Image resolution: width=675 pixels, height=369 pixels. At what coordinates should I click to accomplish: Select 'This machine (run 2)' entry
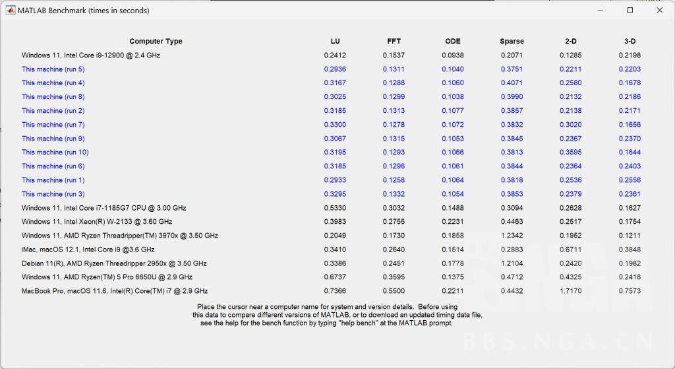[x=53, y=111]
